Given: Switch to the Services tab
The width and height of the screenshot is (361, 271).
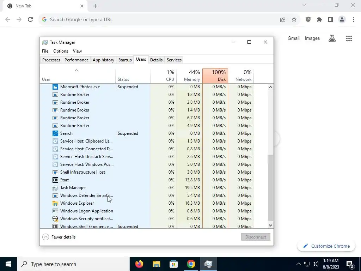Looking at the screenshot, I should pyautogui.click(x=174, y=60).
